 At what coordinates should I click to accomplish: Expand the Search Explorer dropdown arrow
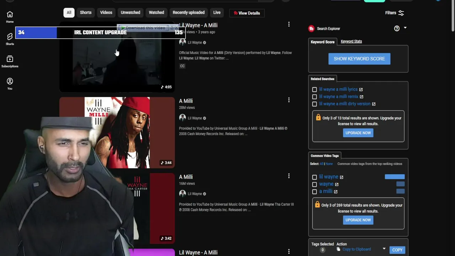(x=405, y=28)
